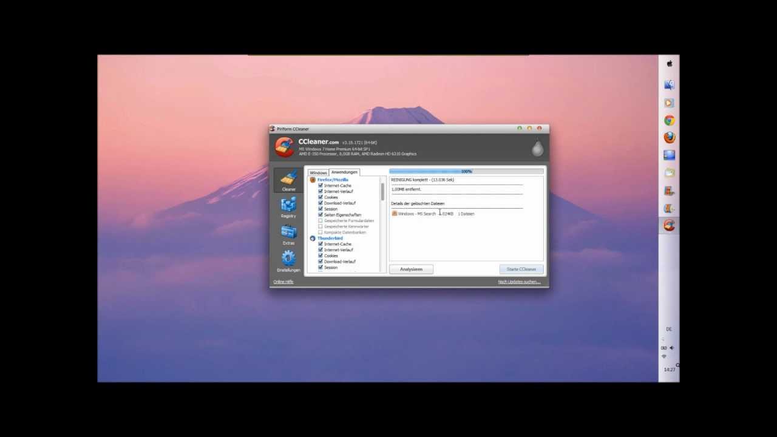Uncheck Thunderbird Internet-Cache

321,244
